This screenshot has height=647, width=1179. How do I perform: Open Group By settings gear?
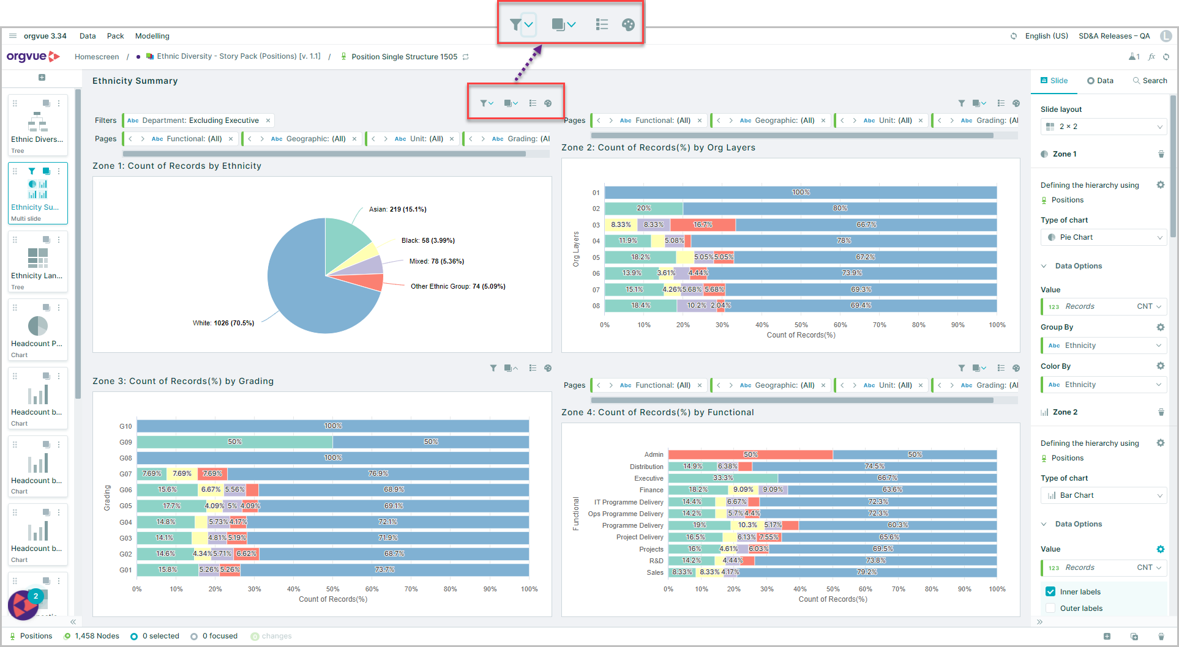1160,327
